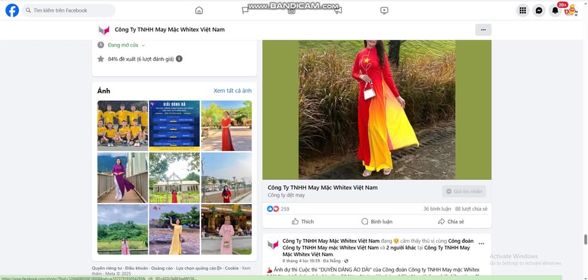The image size is (588, 280).
Task: Click the post's Công Ty TNHH May Mặc Whitex Việt Nam title
Action: pyautogui.click(x=323, y=188)
